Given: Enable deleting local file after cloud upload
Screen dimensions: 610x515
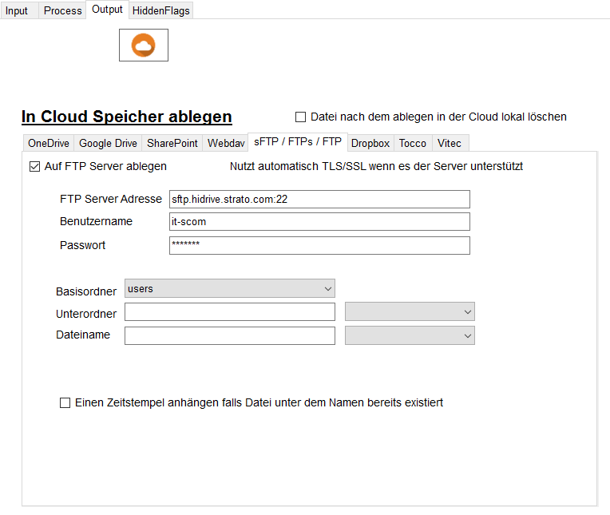Looking at the screenshot, I should point(301,117).
